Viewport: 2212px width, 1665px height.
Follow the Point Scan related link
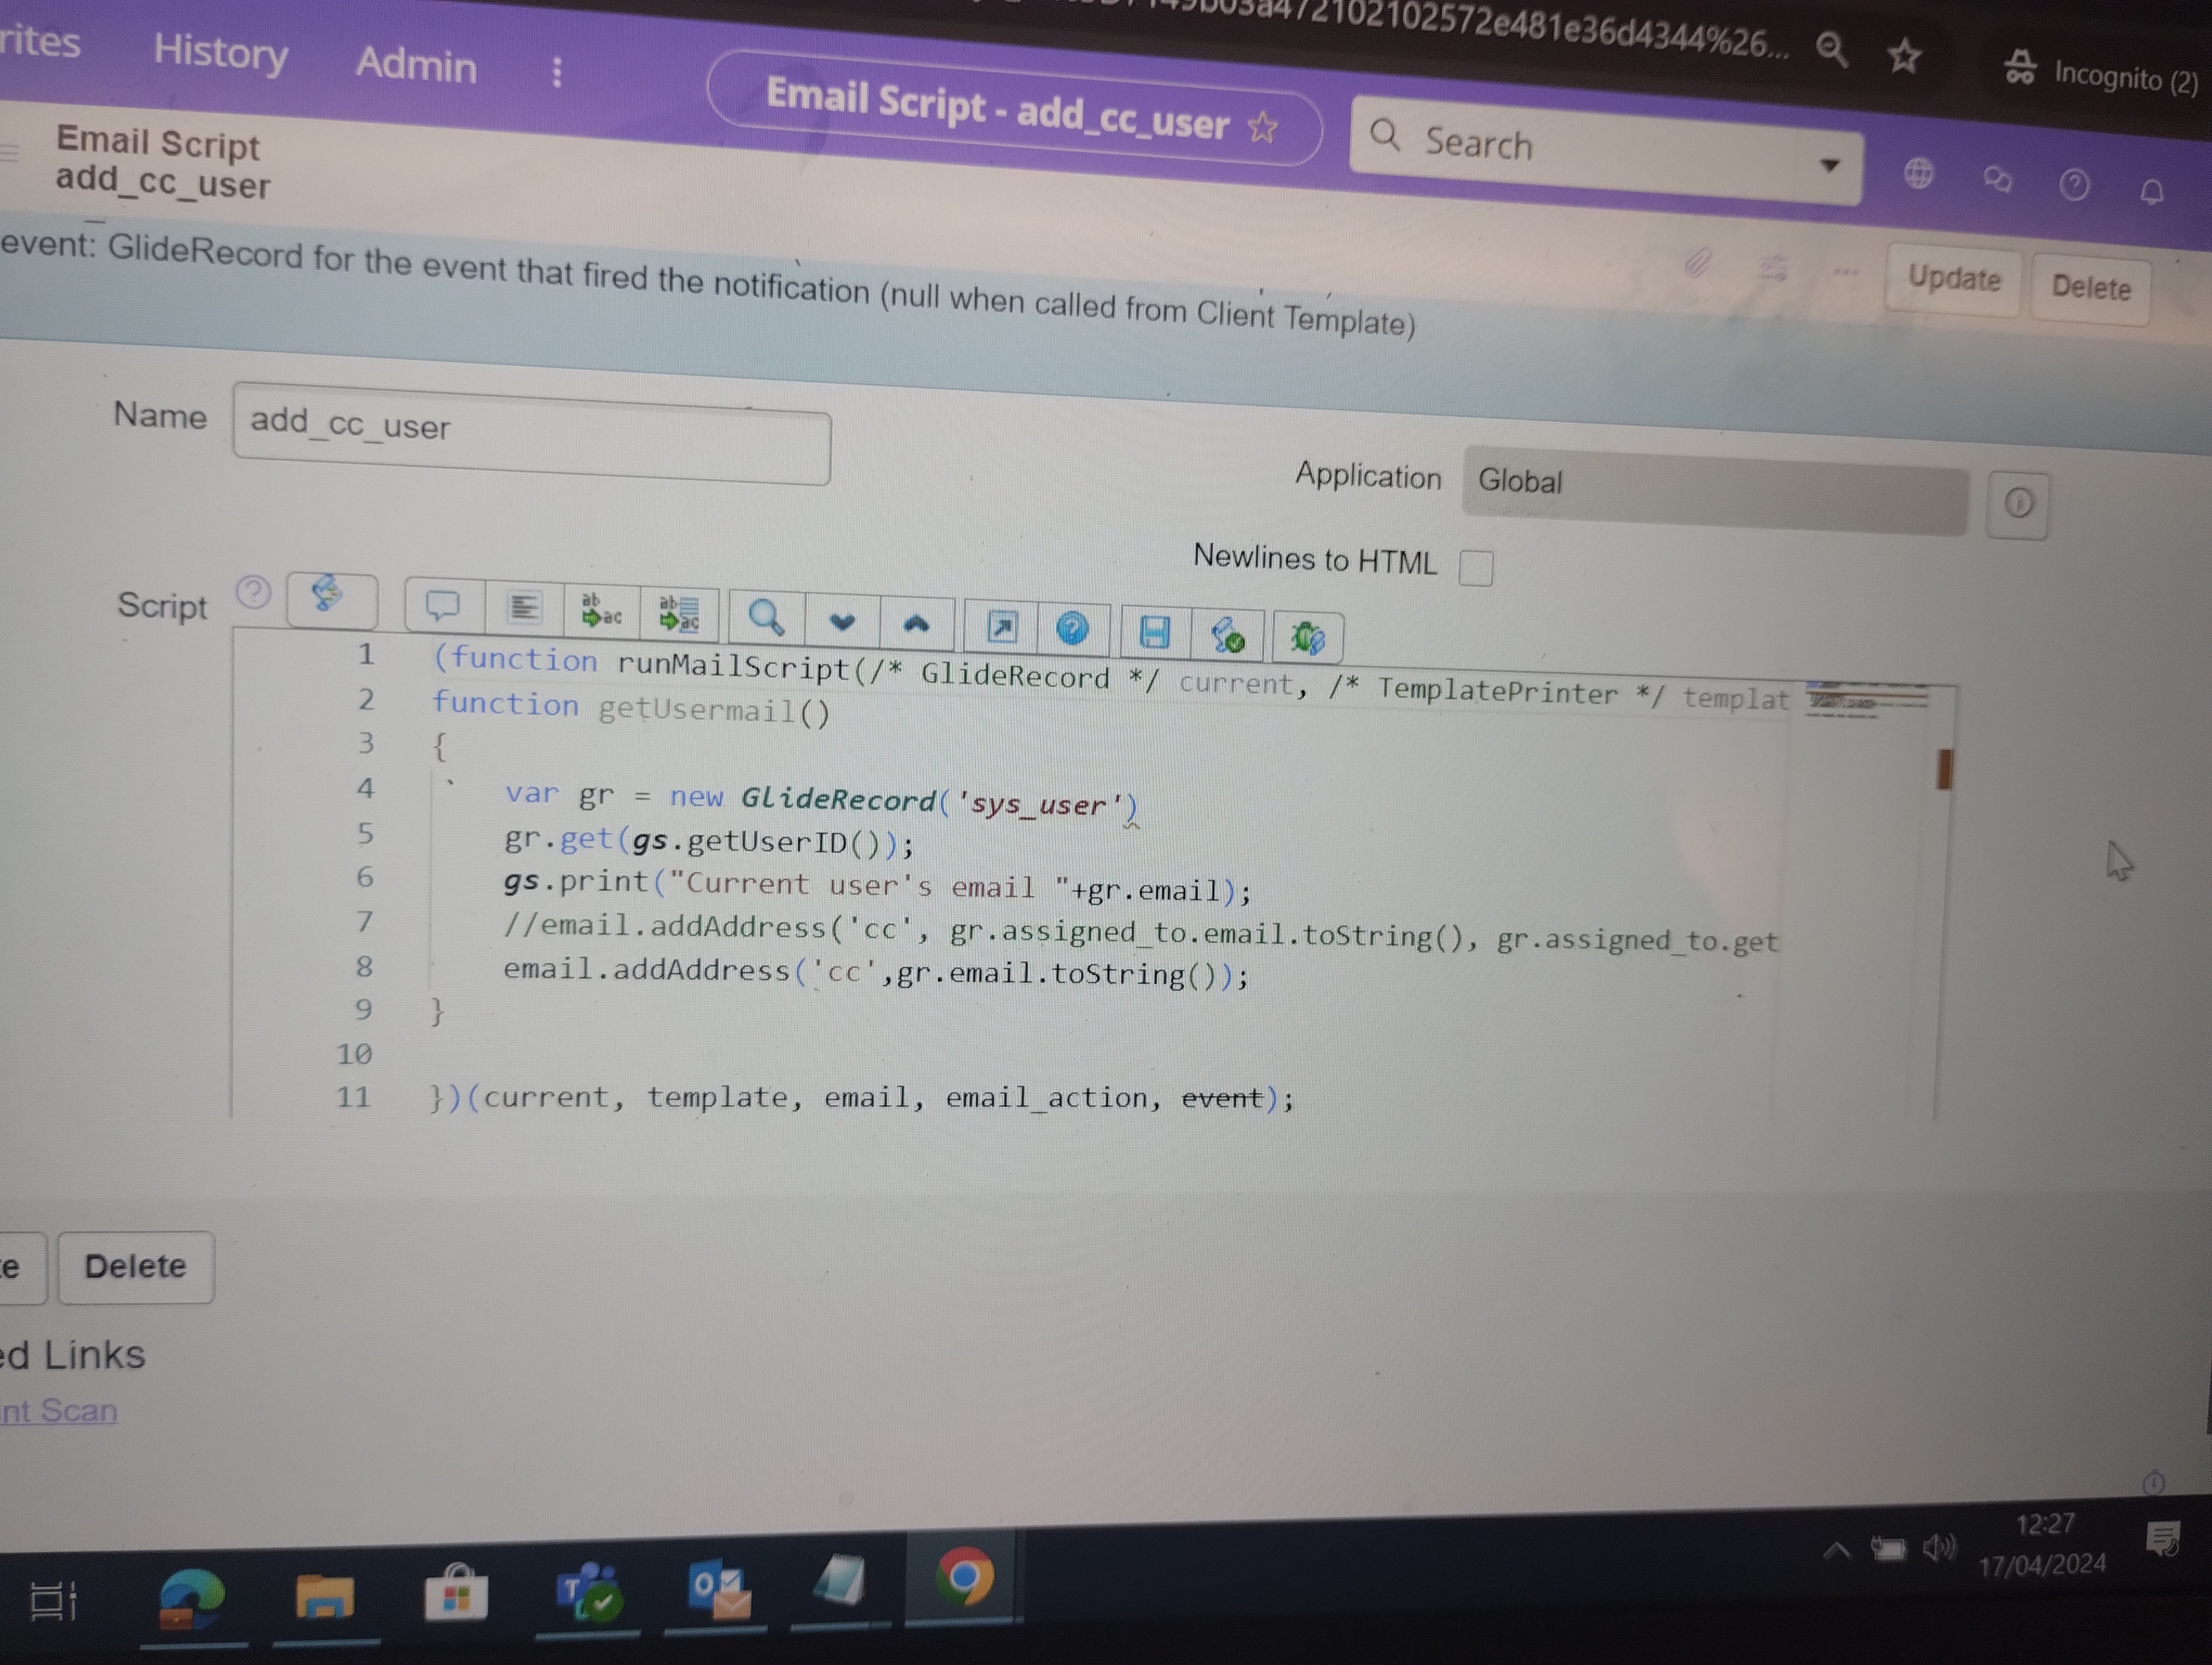58,1410
